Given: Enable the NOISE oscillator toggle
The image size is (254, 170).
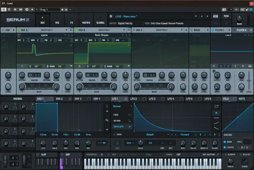Looking at the screenshot, I should 191,30.
